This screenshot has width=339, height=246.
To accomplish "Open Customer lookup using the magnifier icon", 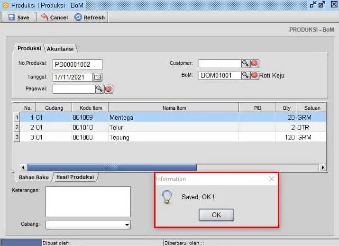I will pyautogui.click(x=246, y=63).
